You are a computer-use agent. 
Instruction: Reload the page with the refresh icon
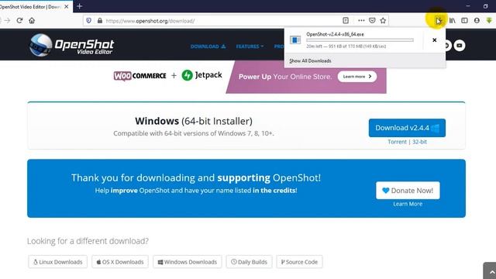[19, 21]
